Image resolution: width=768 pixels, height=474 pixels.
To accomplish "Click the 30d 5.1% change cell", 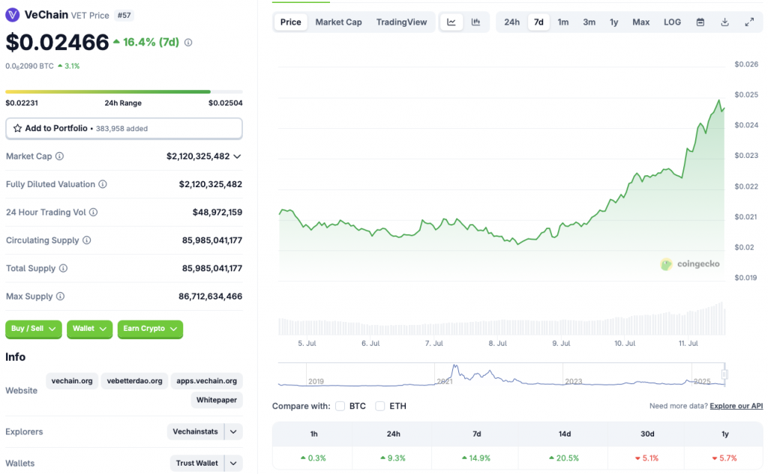I will pyautogui.click(x=647, y=458).
